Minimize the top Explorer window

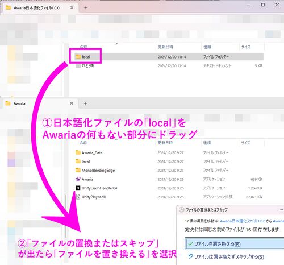[x=249, y=5]
